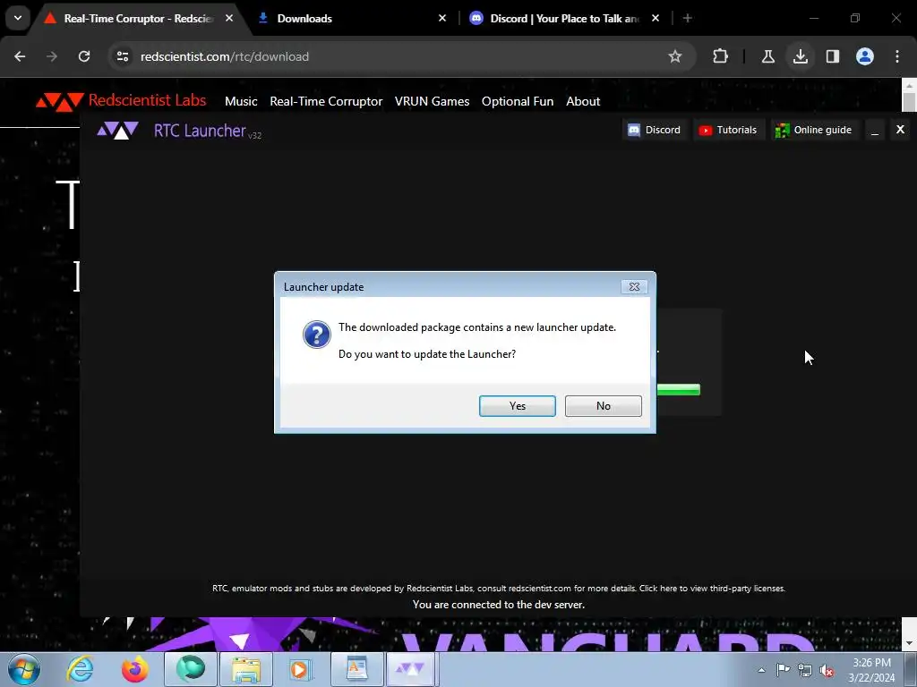Open Chrome Labs flask icon
917x687 pixels.
(x=767, y=56)
